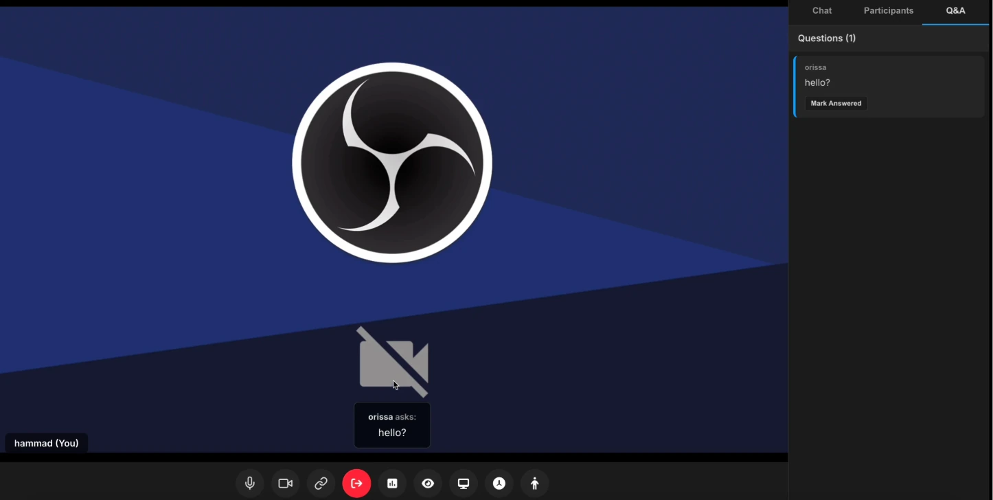Leave the meeting with red exit button
Screen dimensions: 993x500
(x=357, y=484)
